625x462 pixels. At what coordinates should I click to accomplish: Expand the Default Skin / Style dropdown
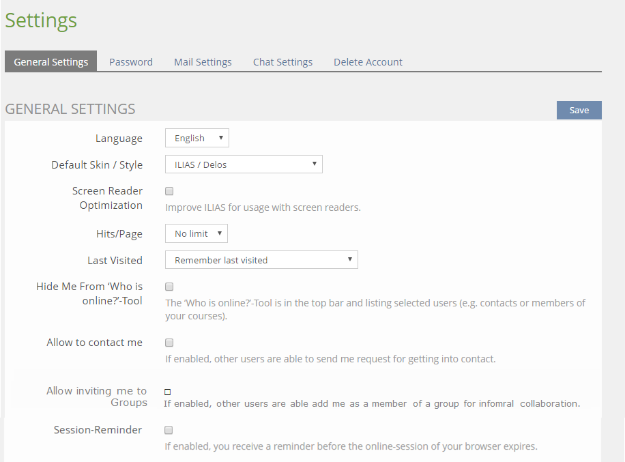[244, 164]
